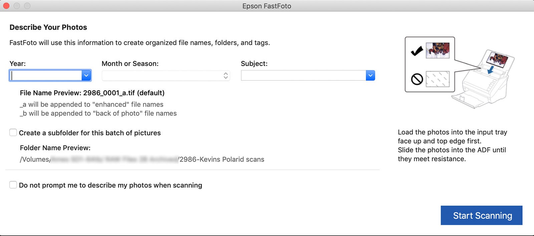534x236 pixels.
Task: Click the photo loaded in scanner input tray
Action: 497,59
